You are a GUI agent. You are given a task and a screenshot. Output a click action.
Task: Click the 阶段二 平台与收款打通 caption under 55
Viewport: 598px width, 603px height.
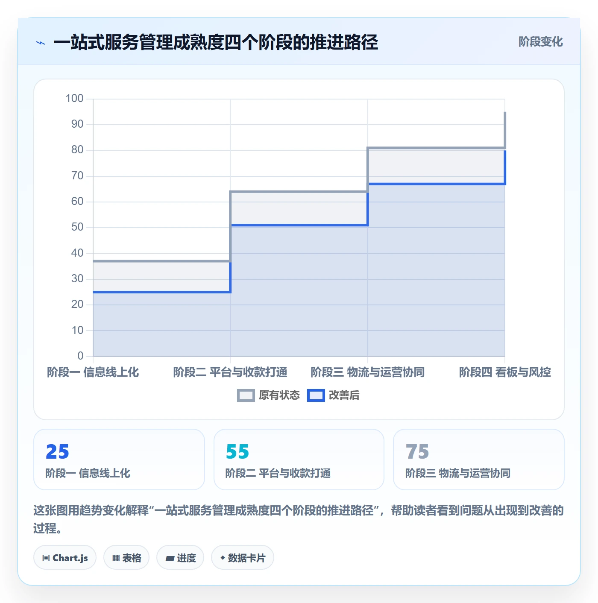278,473
